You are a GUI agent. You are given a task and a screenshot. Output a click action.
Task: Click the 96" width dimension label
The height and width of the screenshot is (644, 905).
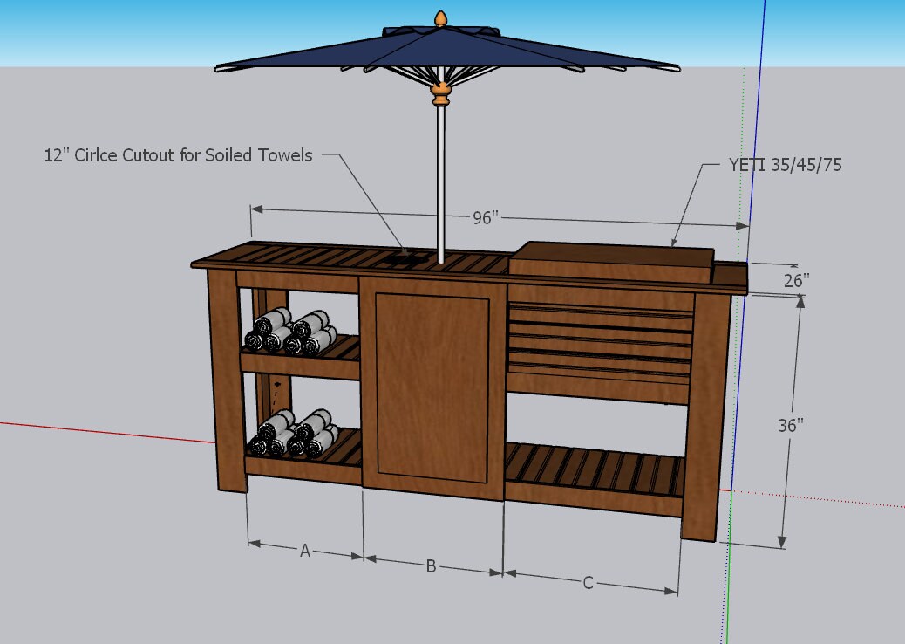click(485, 218)
